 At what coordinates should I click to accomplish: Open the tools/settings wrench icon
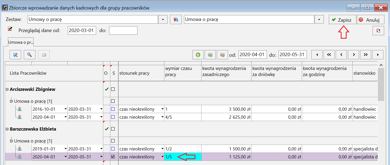[x=15, y=55]
